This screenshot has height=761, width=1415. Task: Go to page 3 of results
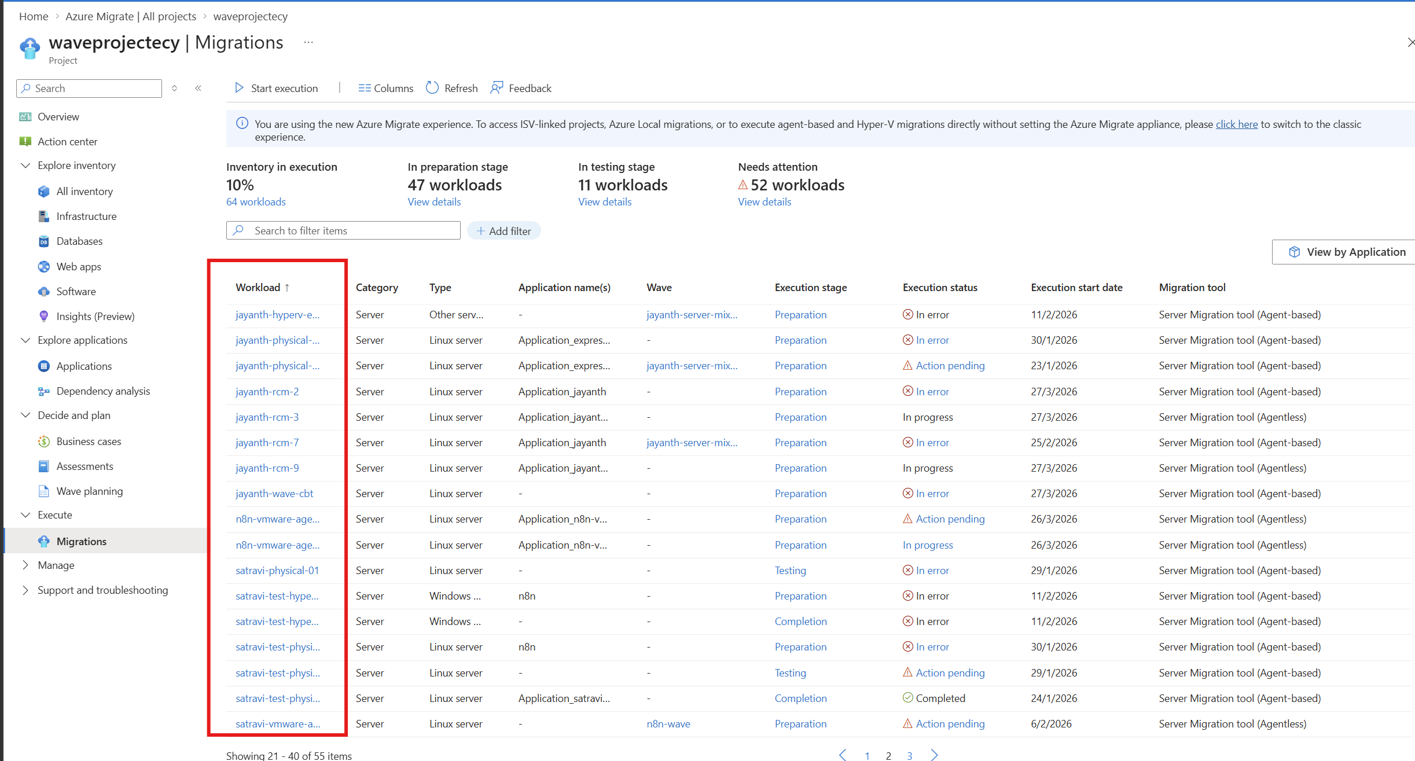[910, 755]
